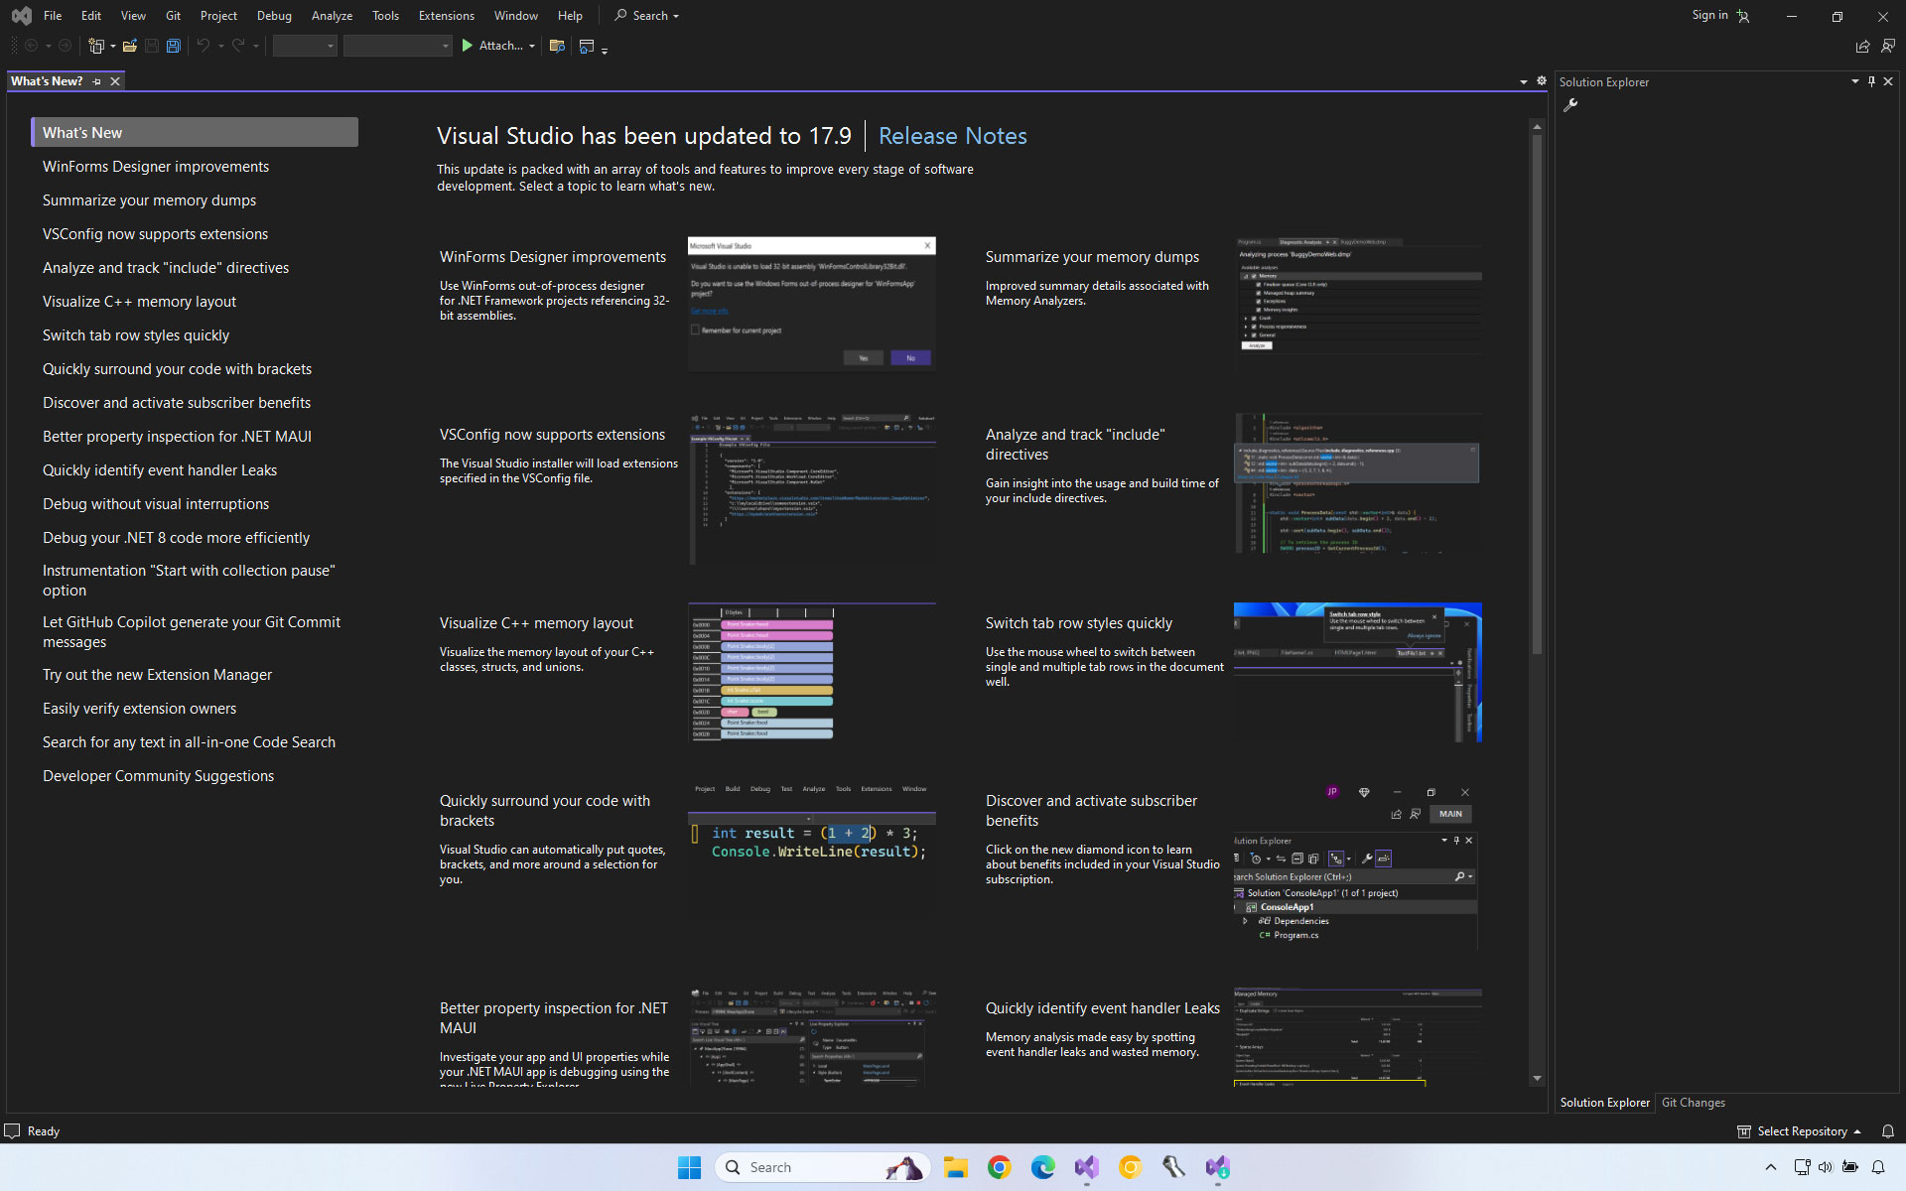
Task: Click the green Attach play icon
Action: pyautogui.click(x=468, y=46)
